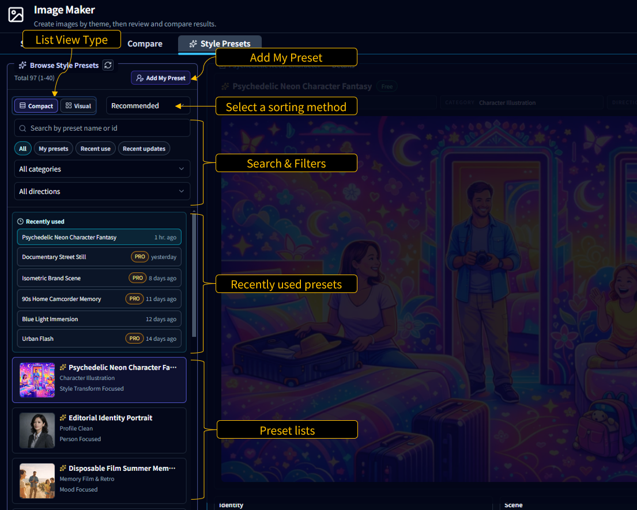Viewport: 637px width, 510px height.
Task: Click the clock icon on the Recently used header
Action: (x=20, y=221)
